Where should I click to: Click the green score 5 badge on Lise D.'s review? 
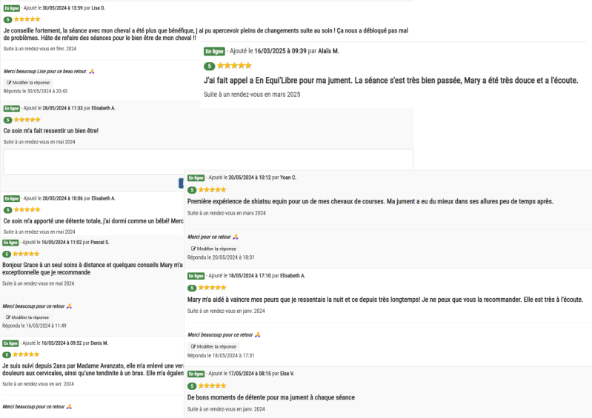(x=8, y=19)
